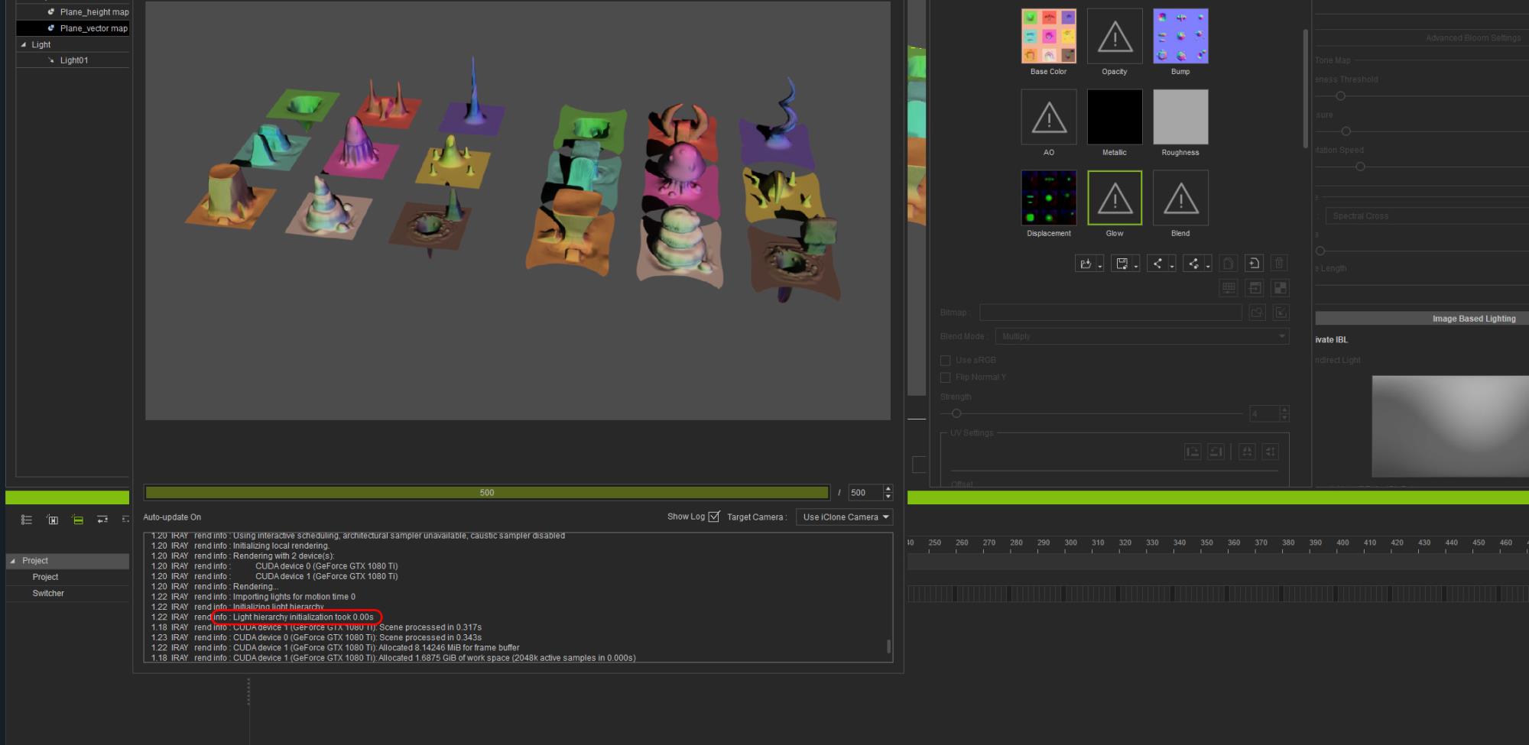Click timeline ruler at frame 400
This screenshot has width=1529, height=745.
pyautogui.click(x=1342, y=543)
